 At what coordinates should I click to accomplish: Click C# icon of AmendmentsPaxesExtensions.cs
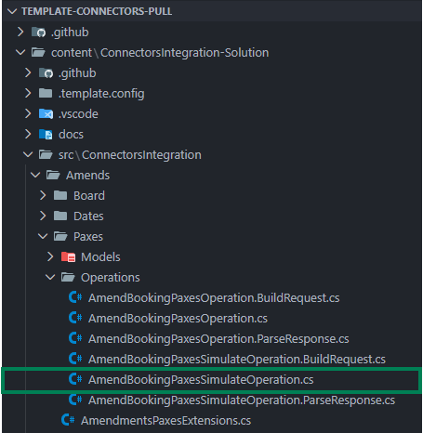point(68,420)
